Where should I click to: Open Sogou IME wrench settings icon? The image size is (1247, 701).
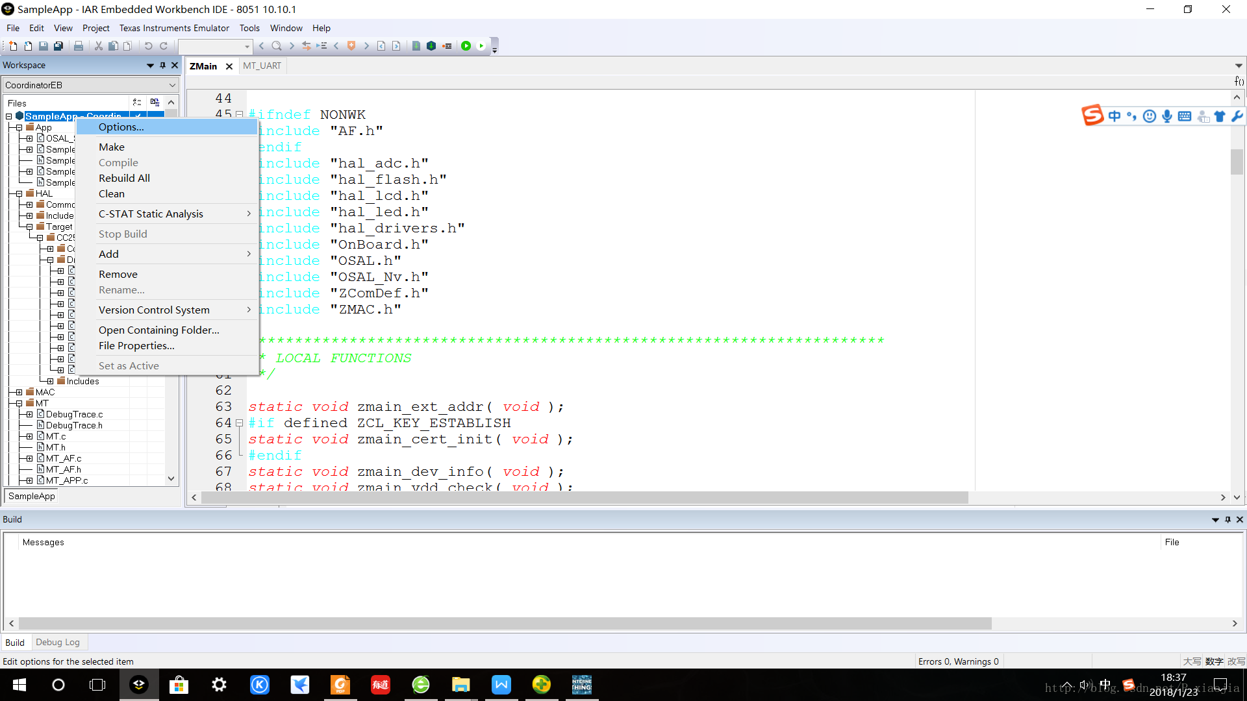(x=1237, y=116)
